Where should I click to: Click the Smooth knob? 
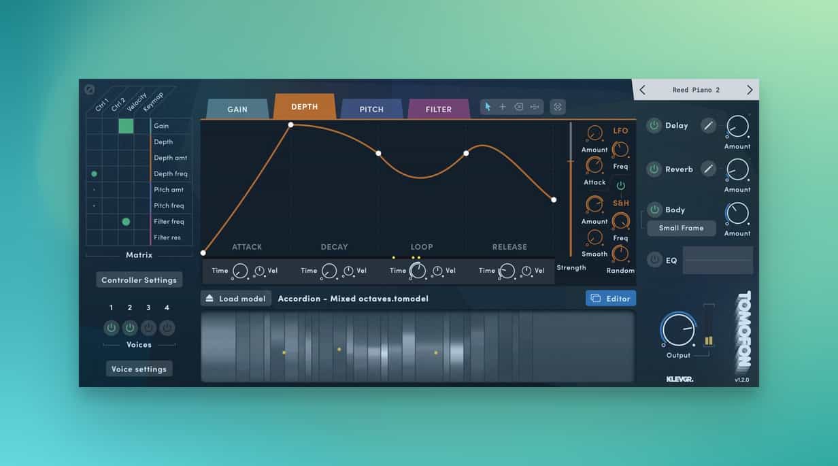[594, 237]
